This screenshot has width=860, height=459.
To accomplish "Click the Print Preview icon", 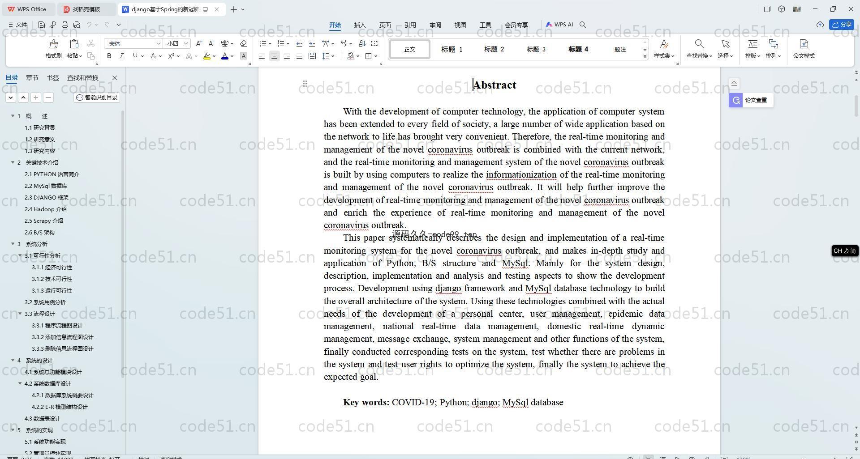I will [77, 25].
